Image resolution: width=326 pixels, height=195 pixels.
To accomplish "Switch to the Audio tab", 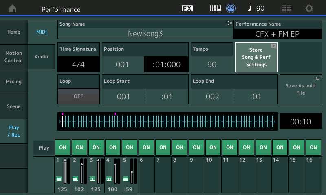I will point(41,57).
